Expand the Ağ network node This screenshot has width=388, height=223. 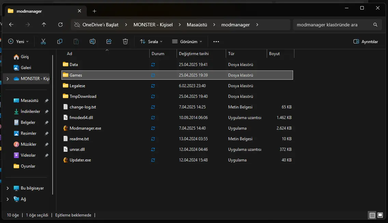(x=8, y=199)
